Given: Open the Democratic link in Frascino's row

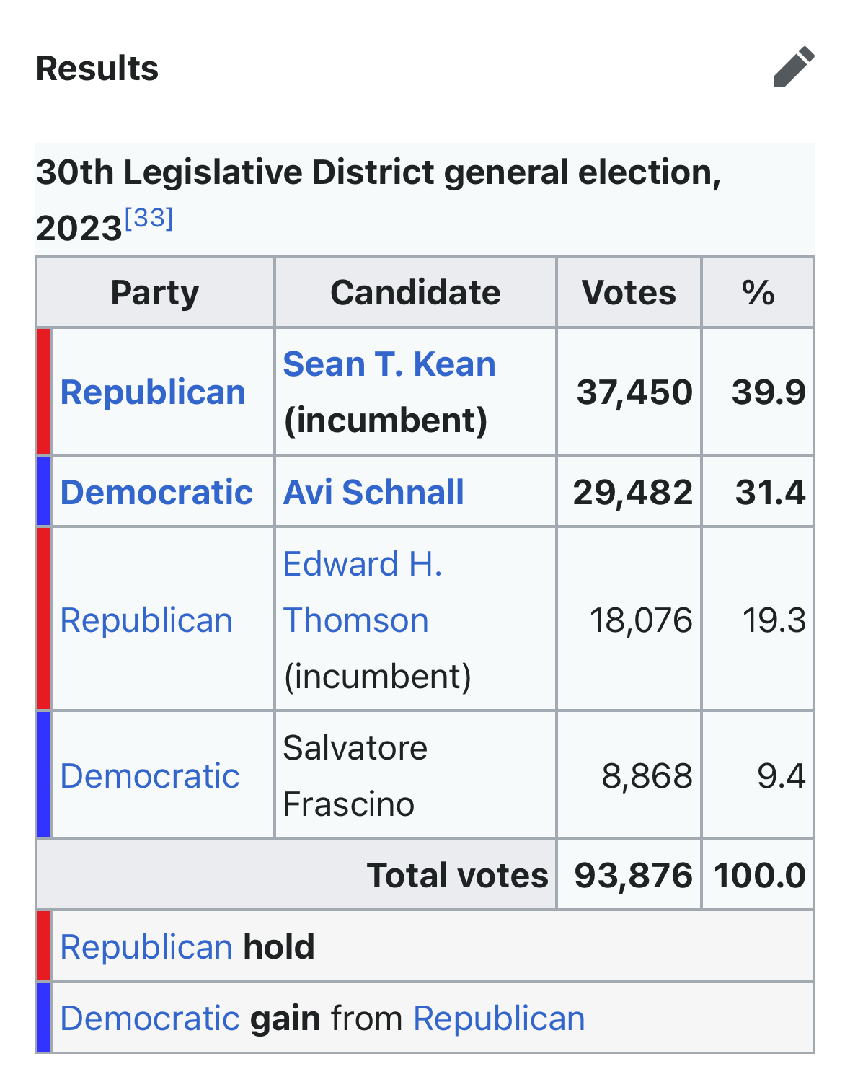Looking at the screenshot, I should (150, 776).
